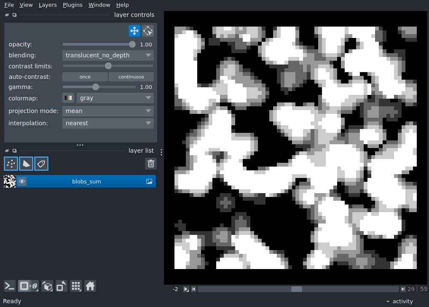Float the layer controls panel
Viewport: 429px width, 307px height.
[x=14, y=15]
